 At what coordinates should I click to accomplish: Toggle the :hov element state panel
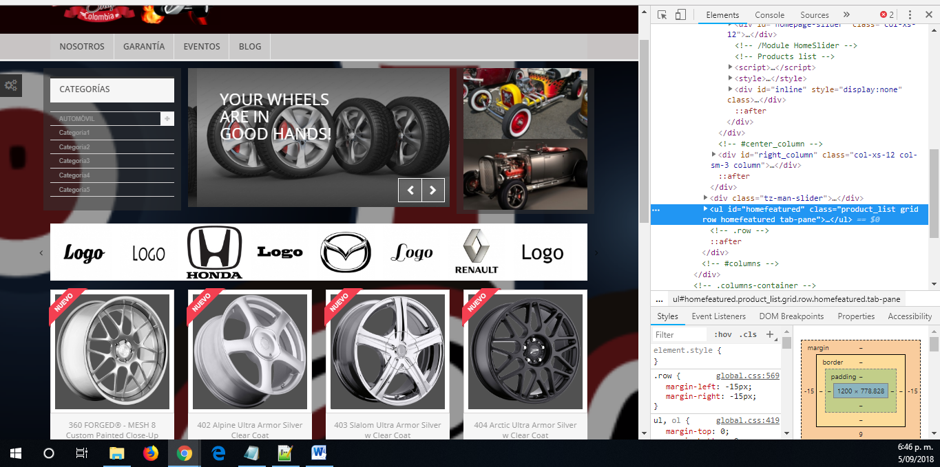(722, 335)
